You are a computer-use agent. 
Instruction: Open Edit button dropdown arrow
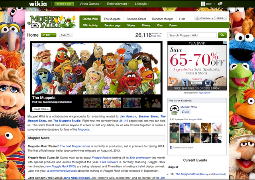[54, 35]
